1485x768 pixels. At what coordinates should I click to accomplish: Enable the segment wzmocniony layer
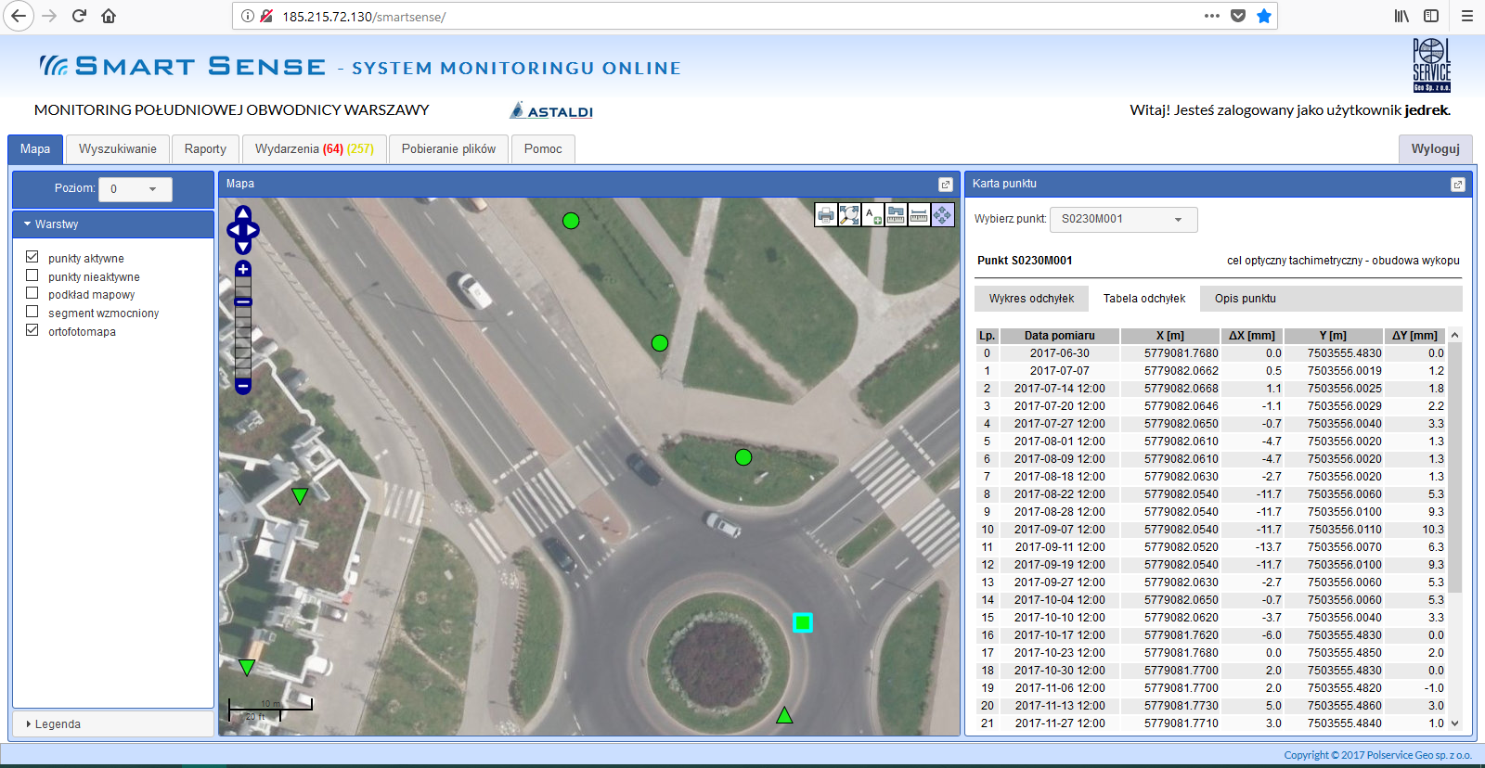(x=32, y=312)
